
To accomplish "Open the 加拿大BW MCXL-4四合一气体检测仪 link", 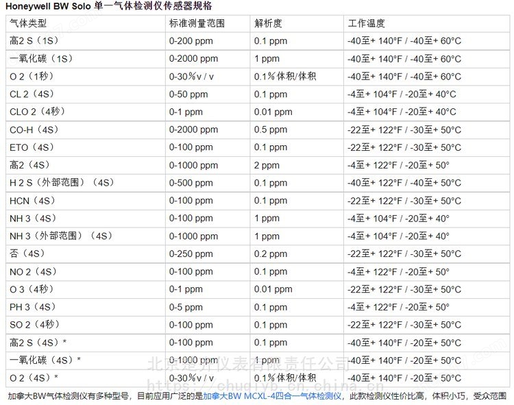I will tap(272, 396).
